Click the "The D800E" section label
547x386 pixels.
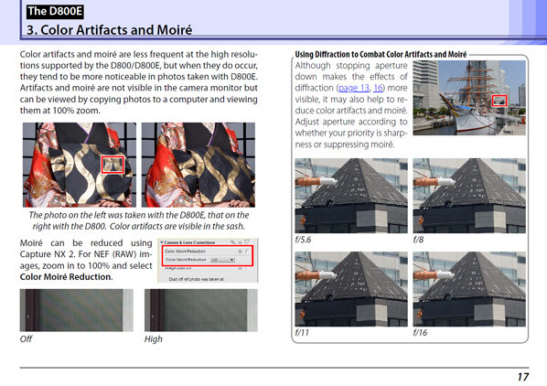(55, 12)
